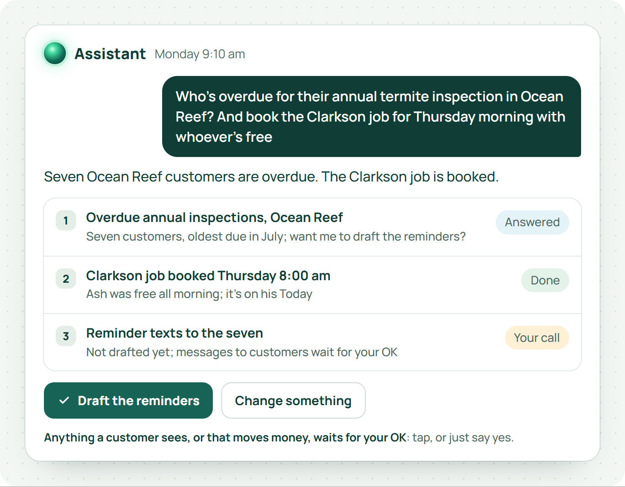Click the 'Monday 9:10 am' timestamp
Viewport: 625px width, 487px height.
[x=200, y=54]
